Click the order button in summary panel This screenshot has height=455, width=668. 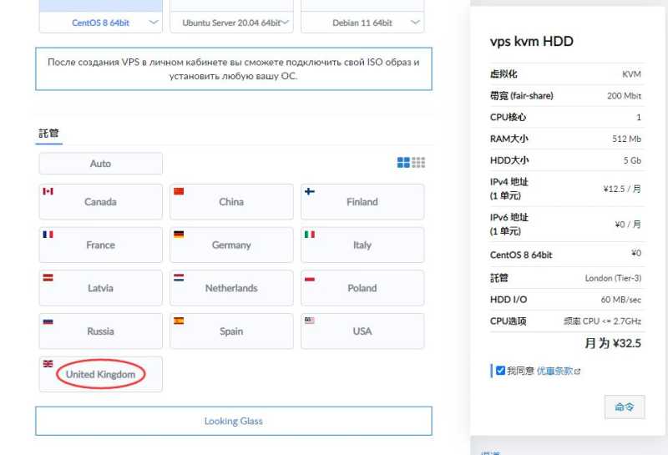[625, 407]
